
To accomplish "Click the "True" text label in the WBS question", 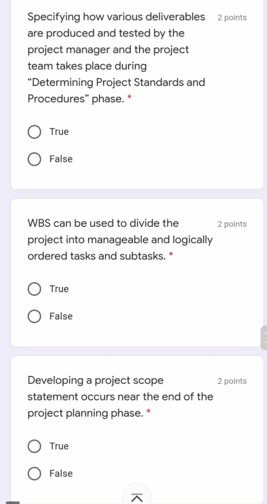I will point(59,289).
